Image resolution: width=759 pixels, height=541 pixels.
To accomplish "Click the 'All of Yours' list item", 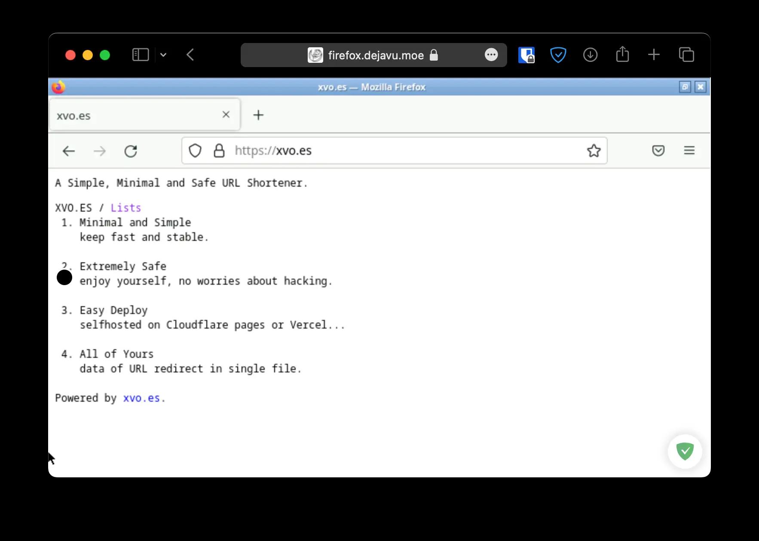I will 116,354.
